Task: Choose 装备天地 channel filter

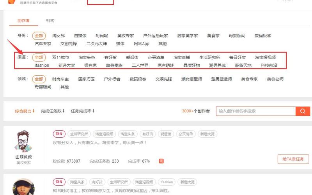Action: tap(243, 65)
